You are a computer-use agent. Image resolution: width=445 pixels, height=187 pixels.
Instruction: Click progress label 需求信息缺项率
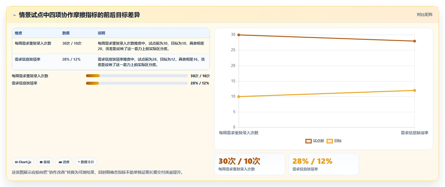[25, 83]
